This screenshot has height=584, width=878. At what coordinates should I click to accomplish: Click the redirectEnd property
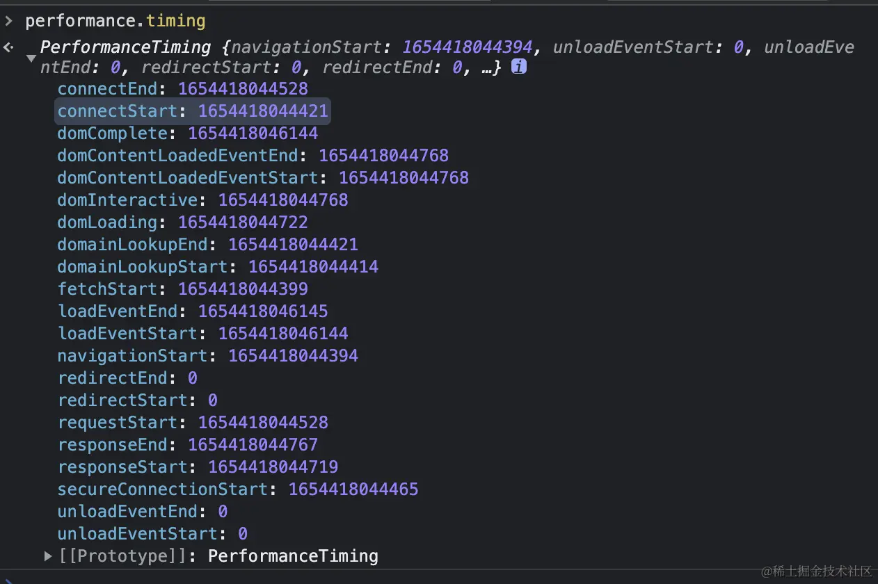[x=127, y=378]
